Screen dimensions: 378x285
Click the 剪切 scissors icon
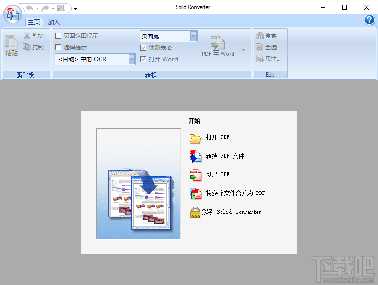(x=27, y=36)
